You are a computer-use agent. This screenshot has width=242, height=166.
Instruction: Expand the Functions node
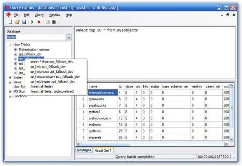tap(10, 96)
